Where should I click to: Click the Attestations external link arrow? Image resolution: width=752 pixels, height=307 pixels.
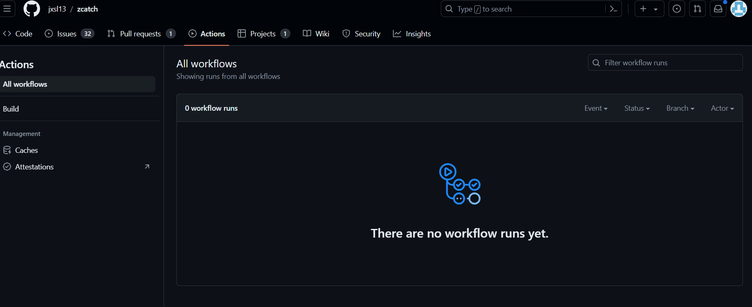[x=147, y=167]
